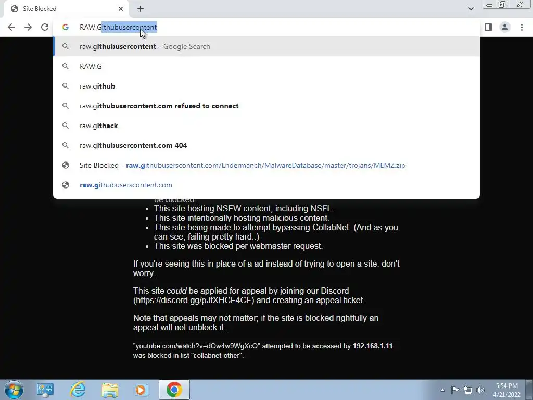This screenshot has height=400, width=533.
Task: Select the 'RAW.G' suggestion
Action: 266,66
